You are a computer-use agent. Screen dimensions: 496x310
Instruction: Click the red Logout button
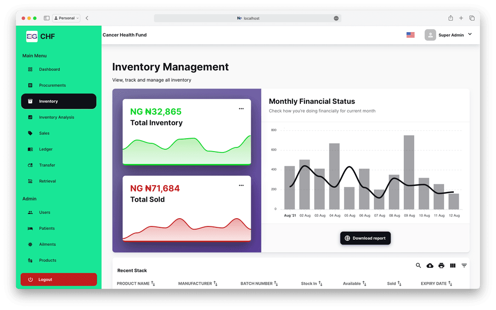[x=59, y=280]
